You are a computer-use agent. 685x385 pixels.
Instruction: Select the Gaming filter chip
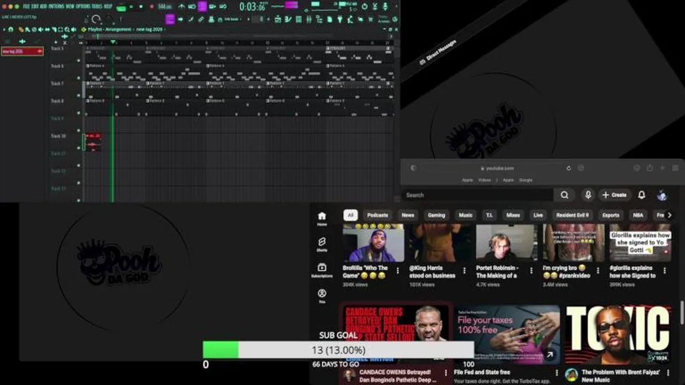click(x=436, y=215)
